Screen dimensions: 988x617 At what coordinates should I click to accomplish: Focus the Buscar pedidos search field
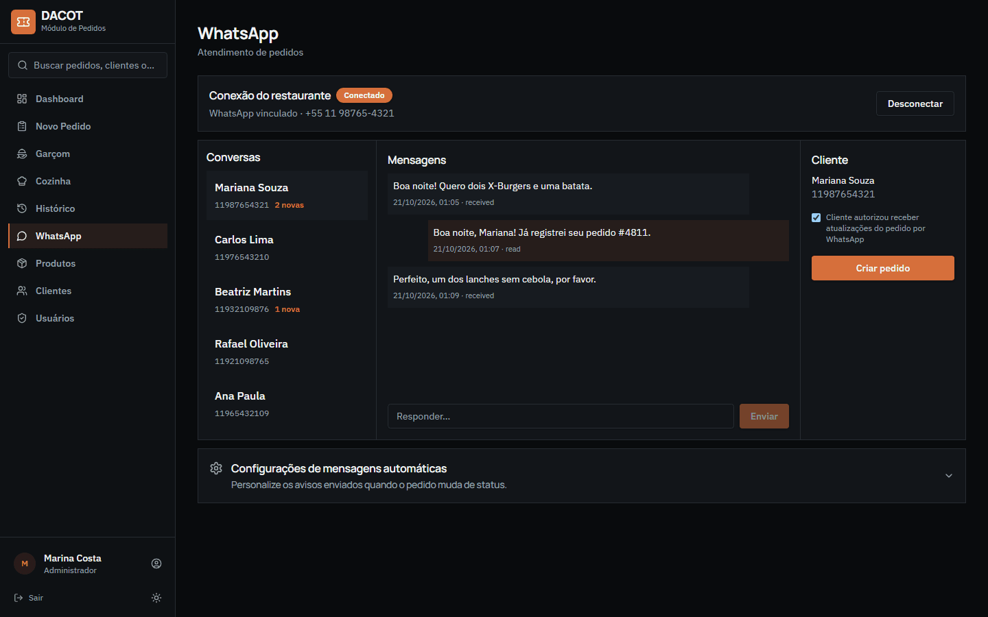click(88, 65)
